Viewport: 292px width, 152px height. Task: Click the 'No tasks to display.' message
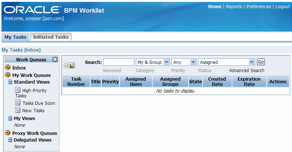(x=176, y=91)
